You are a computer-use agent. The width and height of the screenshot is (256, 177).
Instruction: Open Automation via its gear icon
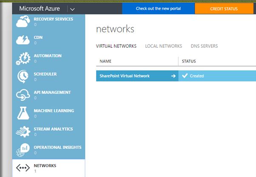point(22,58)
